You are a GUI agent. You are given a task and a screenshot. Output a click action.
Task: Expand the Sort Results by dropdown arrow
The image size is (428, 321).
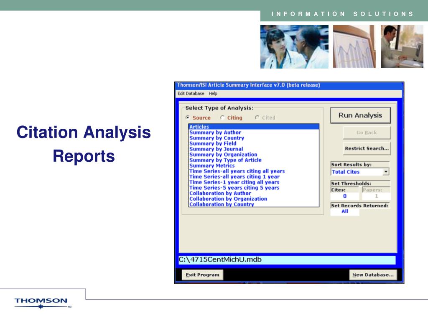point(386,172)
